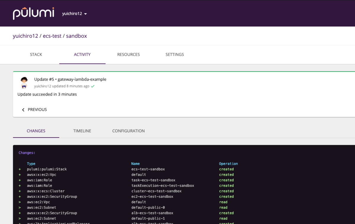Switch to the STACK tab
The height and width of the screenshot is (224, 355).
(x=36, y=55)
